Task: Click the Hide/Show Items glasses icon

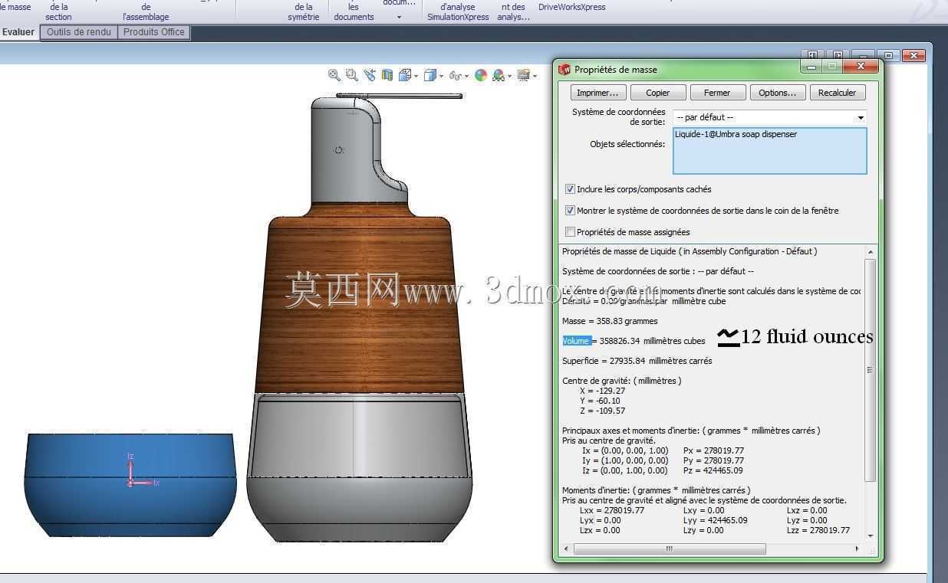Action: [x=456, y=75]
